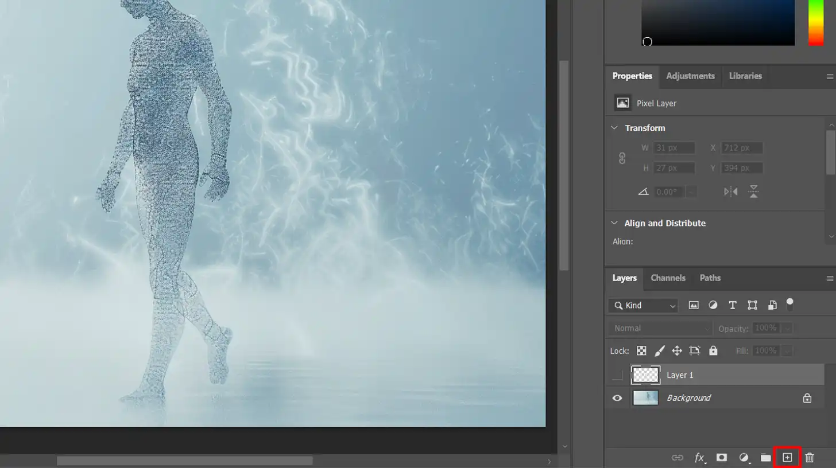Image resolution: width=836 pixels, height=468 pixels.
Task: Open the new adjustment layer icon
Action: (x=744, y=458)
